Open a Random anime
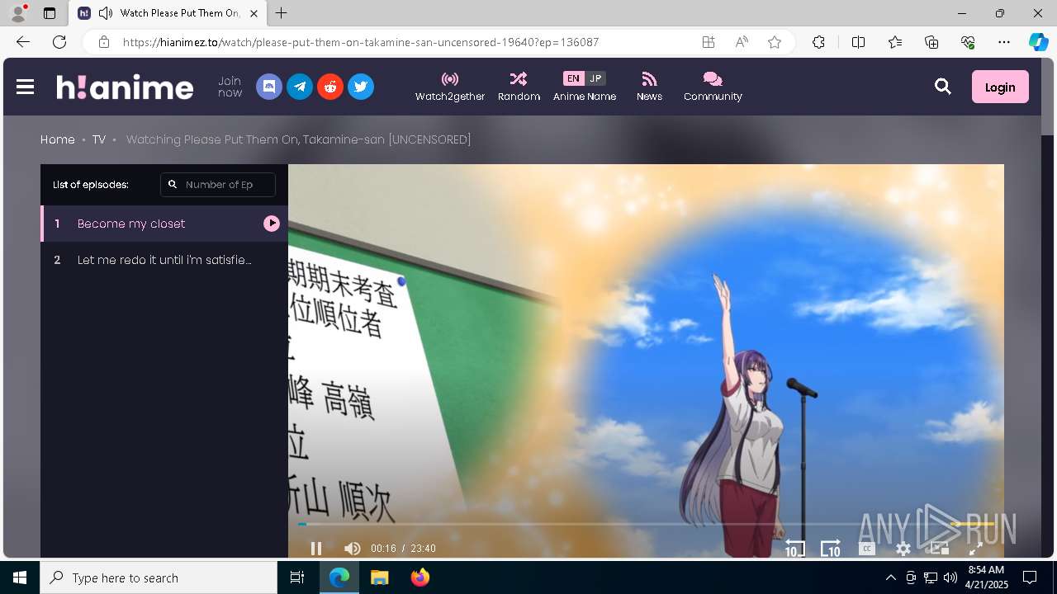 [x=519, y=87]
